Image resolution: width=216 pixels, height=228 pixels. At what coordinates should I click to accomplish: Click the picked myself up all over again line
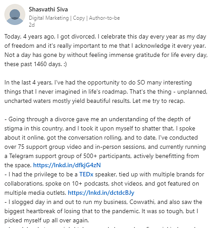[x=47, y=220]
